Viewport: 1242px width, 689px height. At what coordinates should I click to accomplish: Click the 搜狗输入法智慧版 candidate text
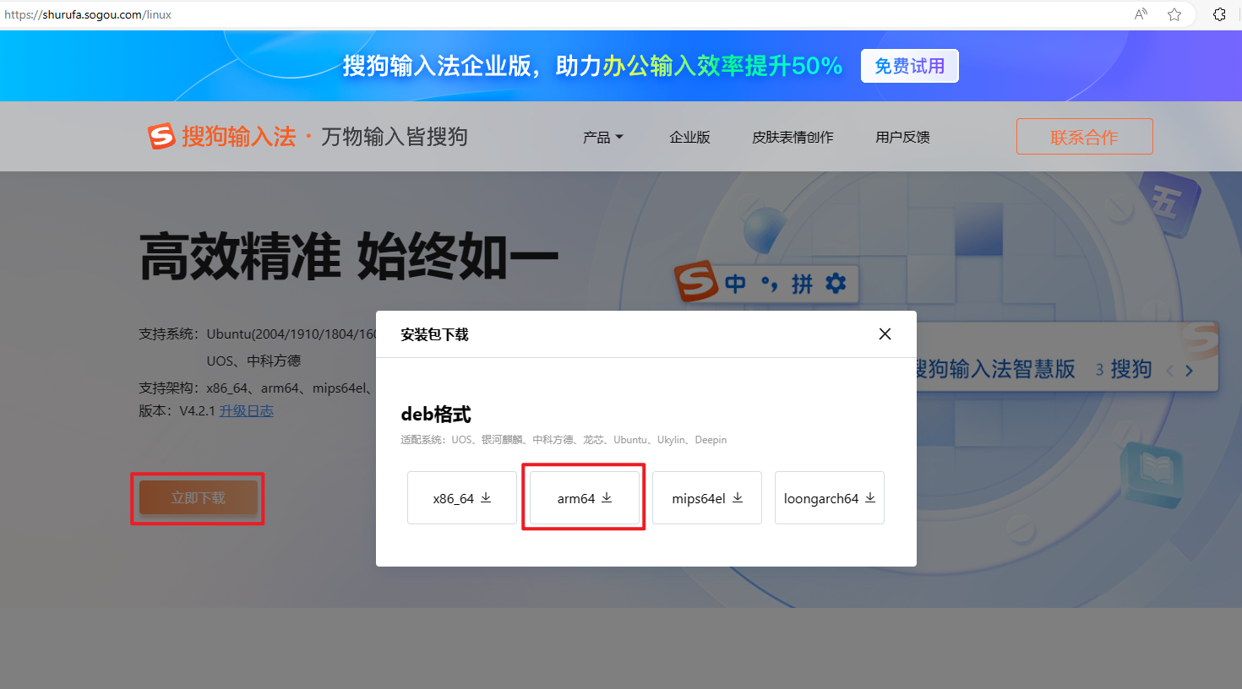(995, 369)
